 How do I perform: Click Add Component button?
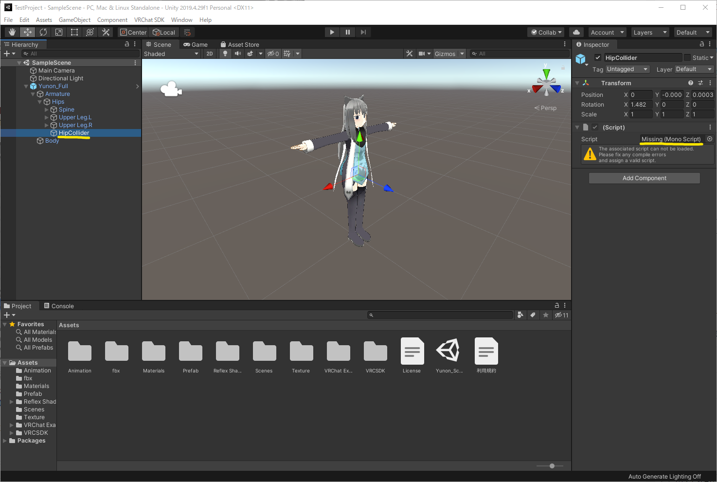(x=644, y=178)
